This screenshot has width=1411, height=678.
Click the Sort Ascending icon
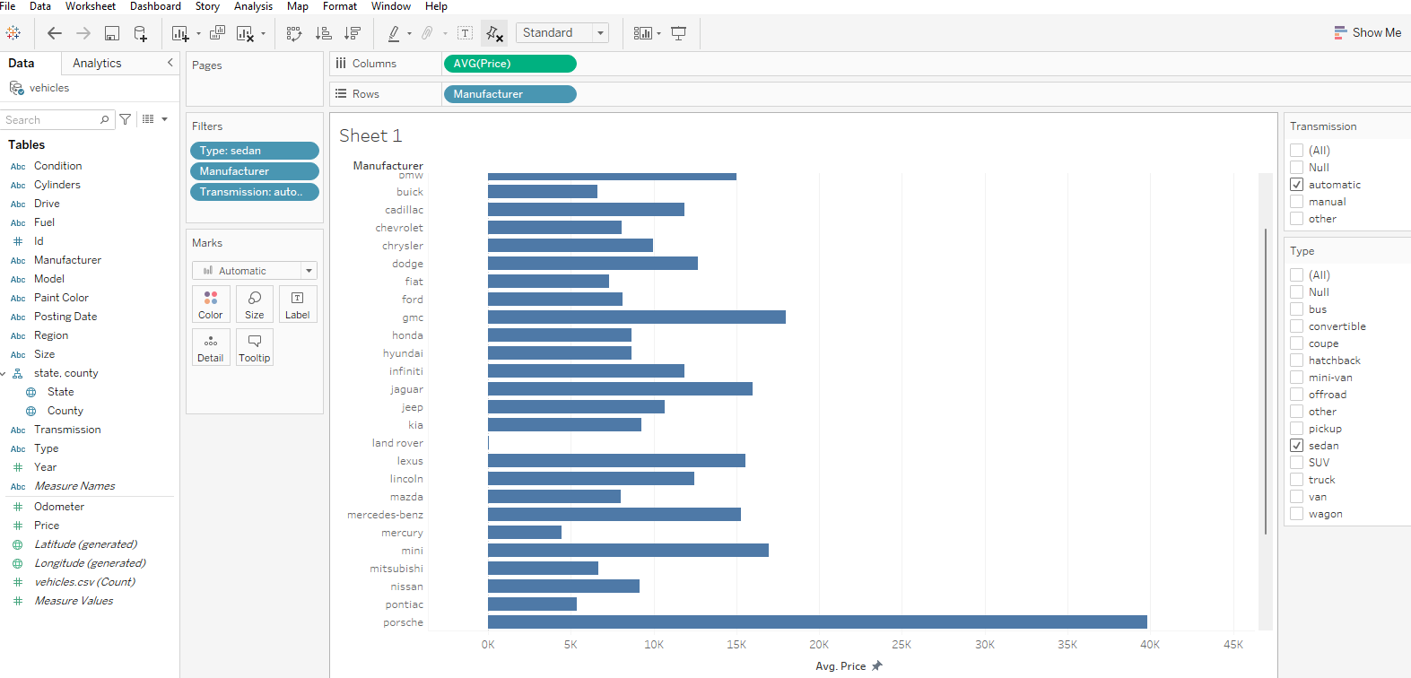pyautogui.click(x=324, y=33)
